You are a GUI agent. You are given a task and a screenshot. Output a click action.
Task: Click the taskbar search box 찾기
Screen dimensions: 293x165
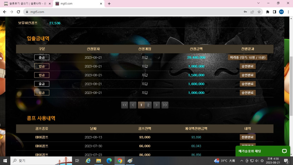click(41, 161)
